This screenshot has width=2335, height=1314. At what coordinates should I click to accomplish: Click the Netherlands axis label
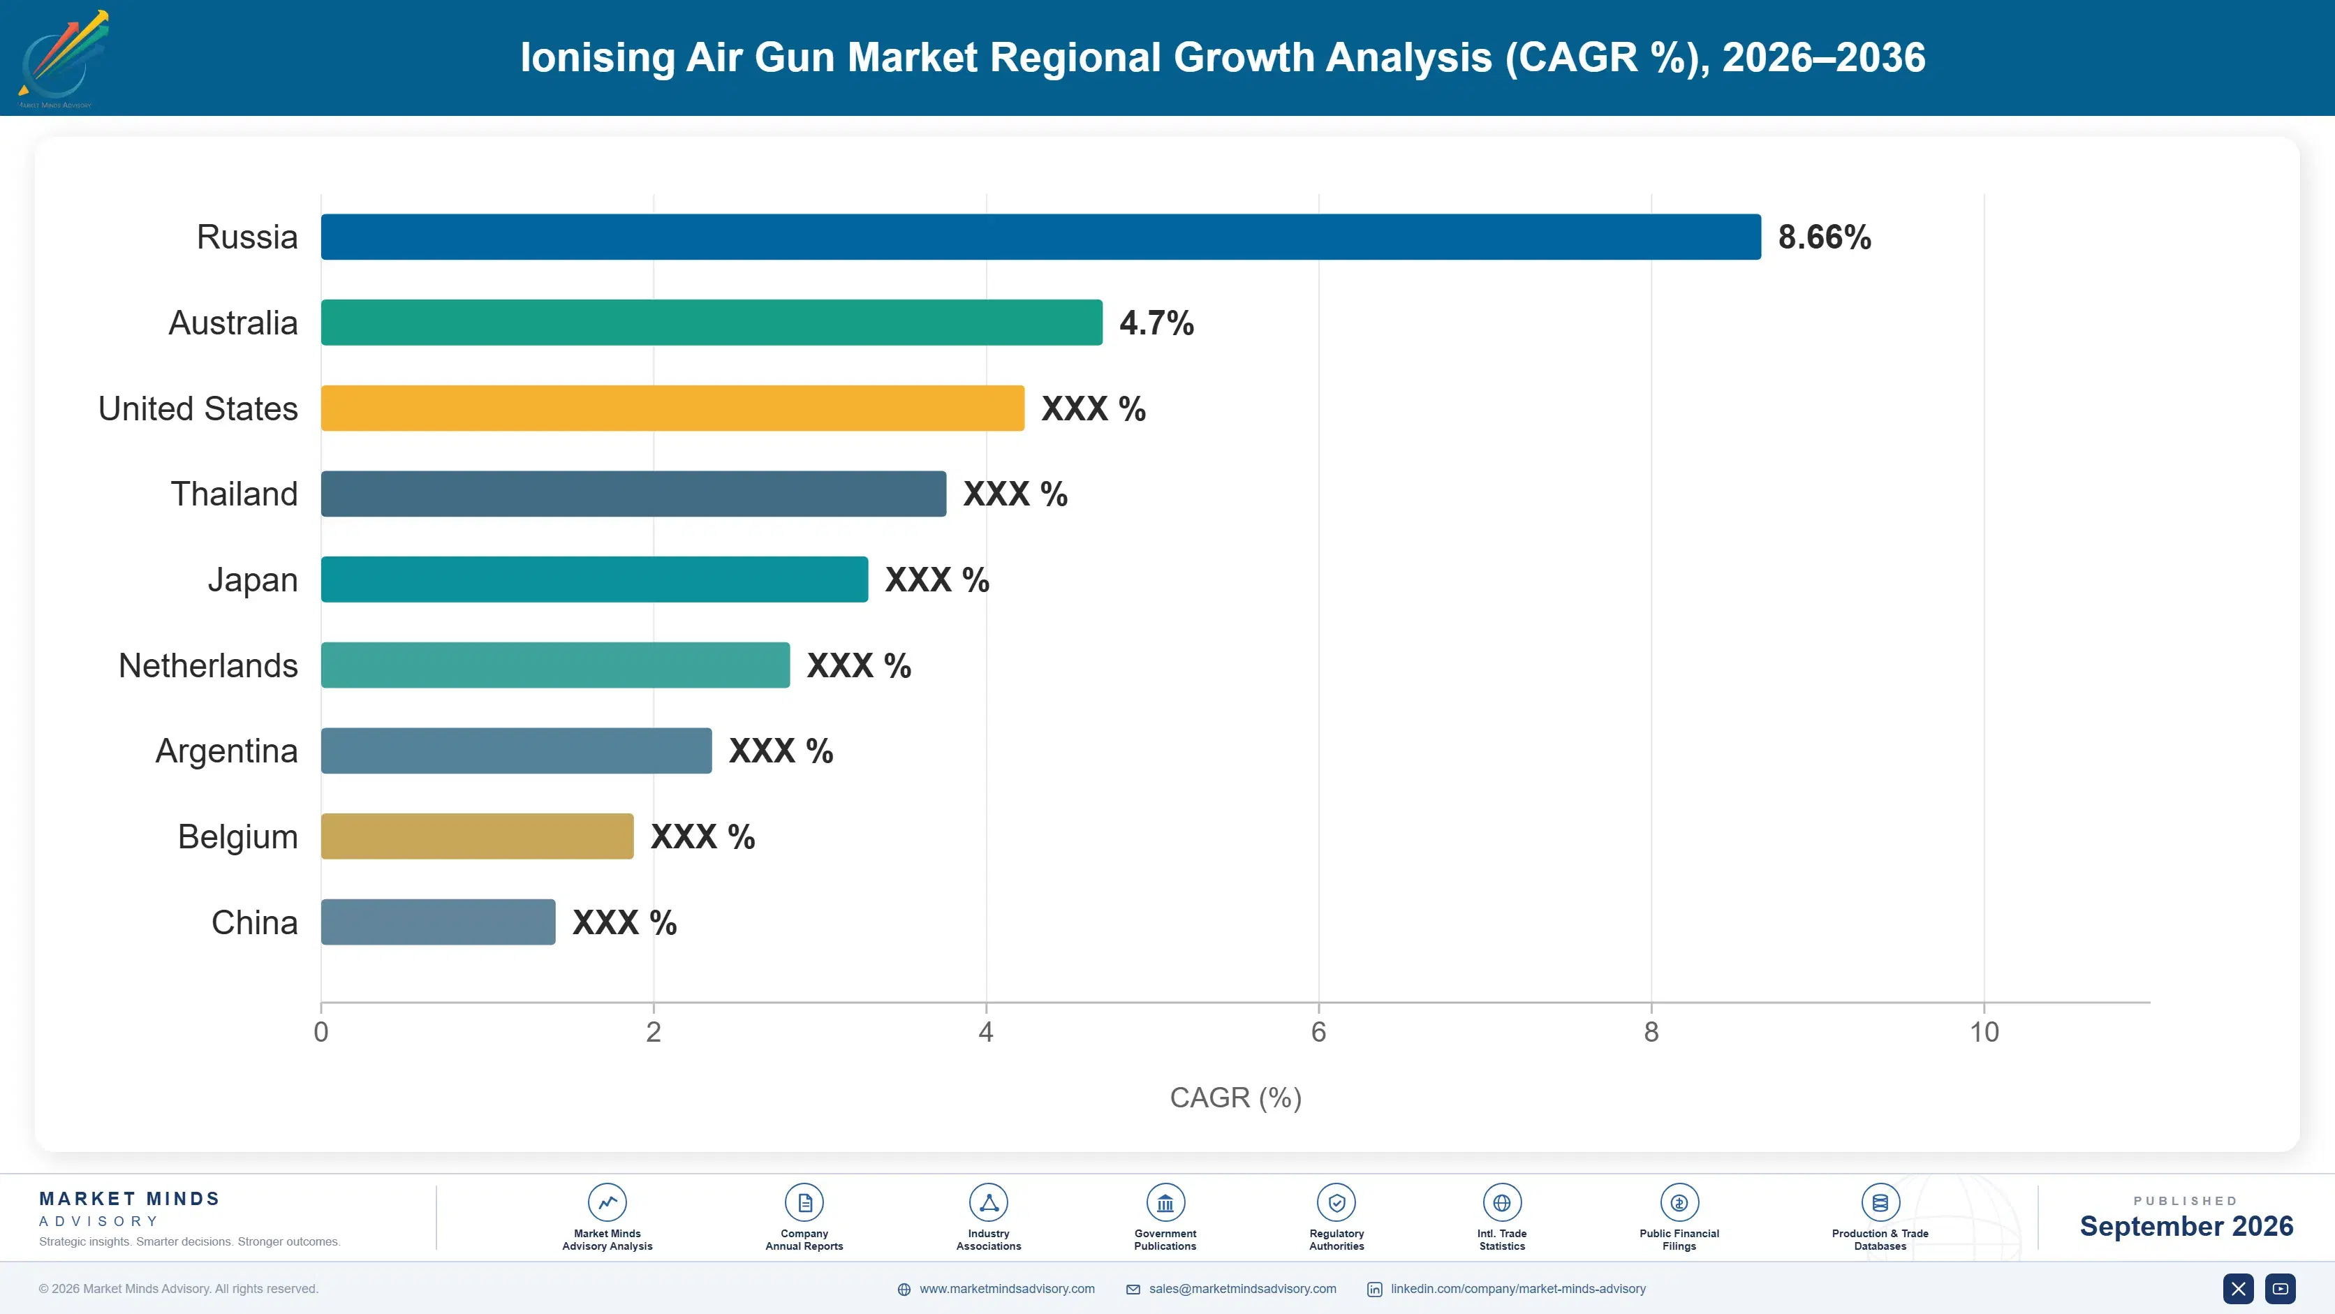pyautogui.click(x=209, y=665)
